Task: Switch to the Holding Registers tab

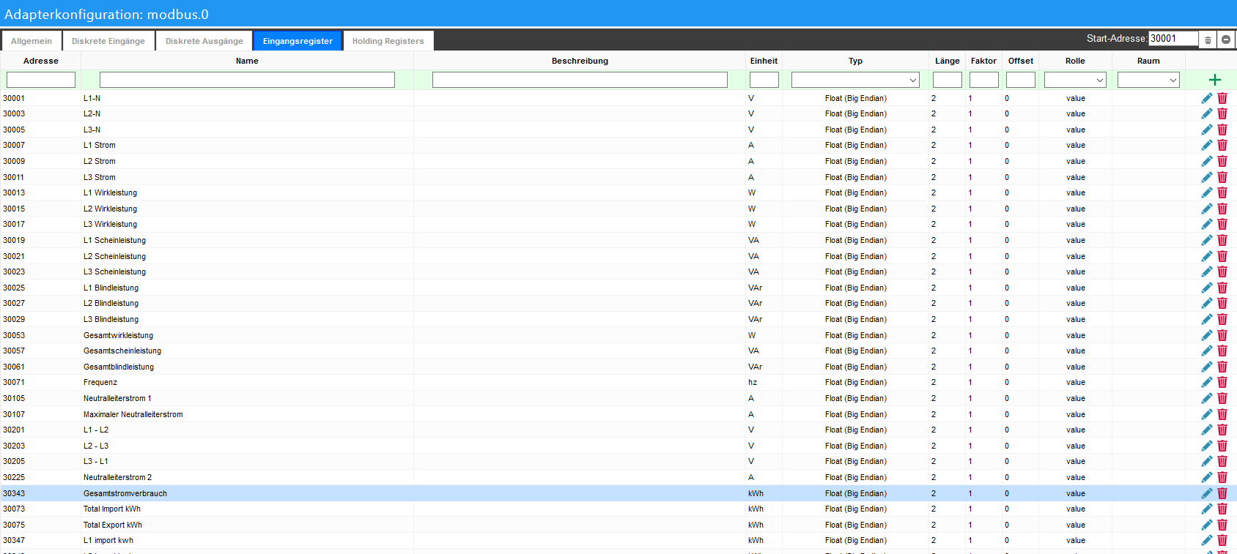Action: (x=388, y=41)
